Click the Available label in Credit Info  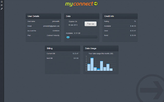pyautogui.click(x=107, y=26)
